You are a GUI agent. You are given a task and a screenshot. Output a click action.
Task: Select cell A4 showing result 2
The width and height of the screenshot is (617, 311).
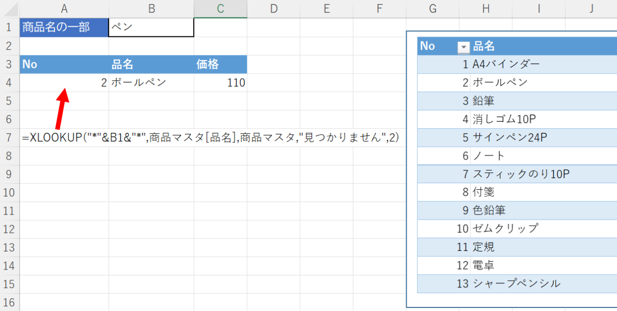(64, 83)
